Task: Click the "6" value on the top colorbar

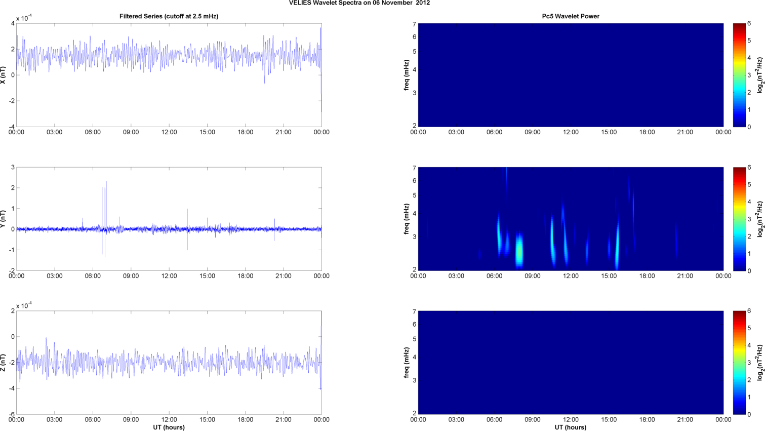Action: pyautogui.click(x=749, y=23)
